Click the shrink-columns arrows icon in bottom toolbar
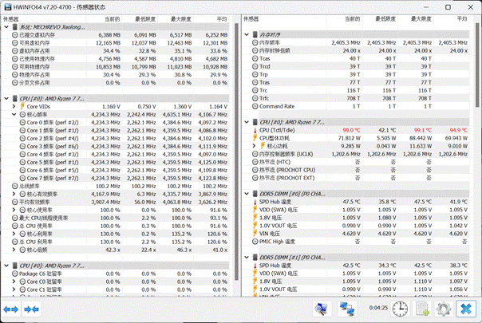This screenshot has height=323, width=482. point(32,308)
